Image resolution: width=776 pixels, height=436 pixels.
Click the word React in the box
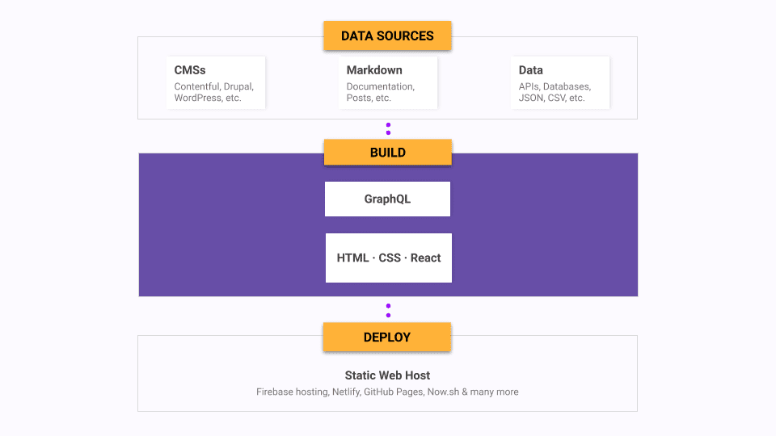click(426, 258)
